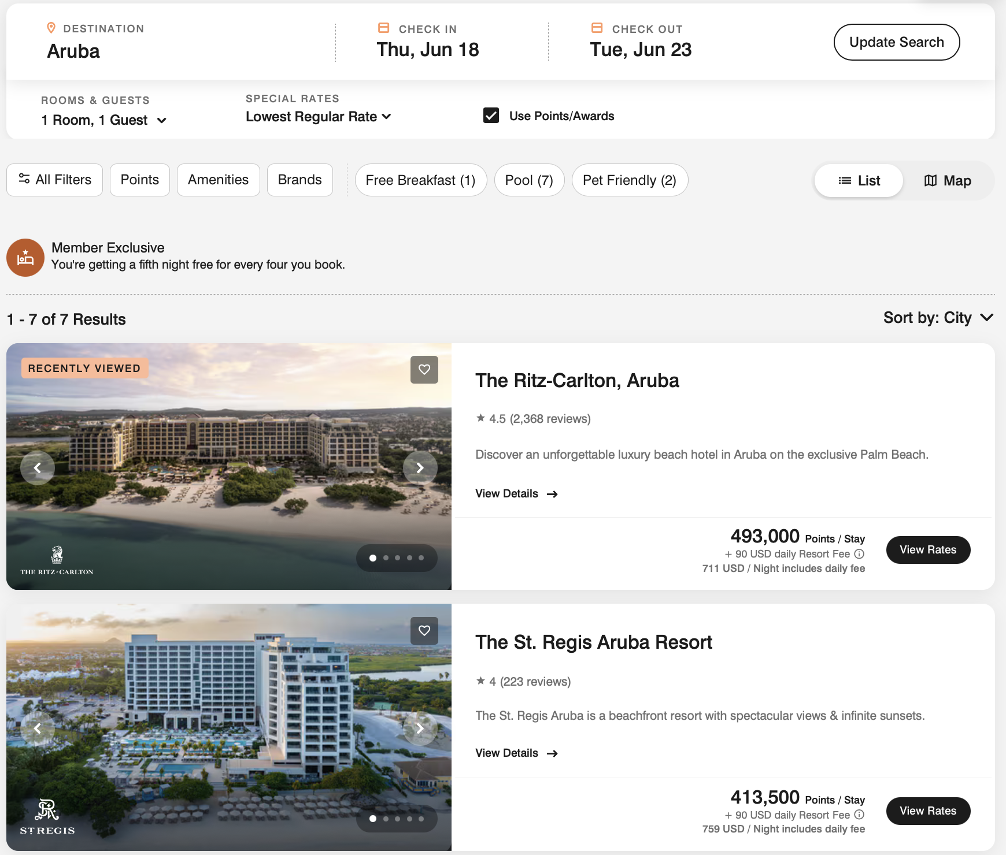1006x855 pixels.
Task: Open the Sort by: City dropdown
Action: (x=938, y=318)
